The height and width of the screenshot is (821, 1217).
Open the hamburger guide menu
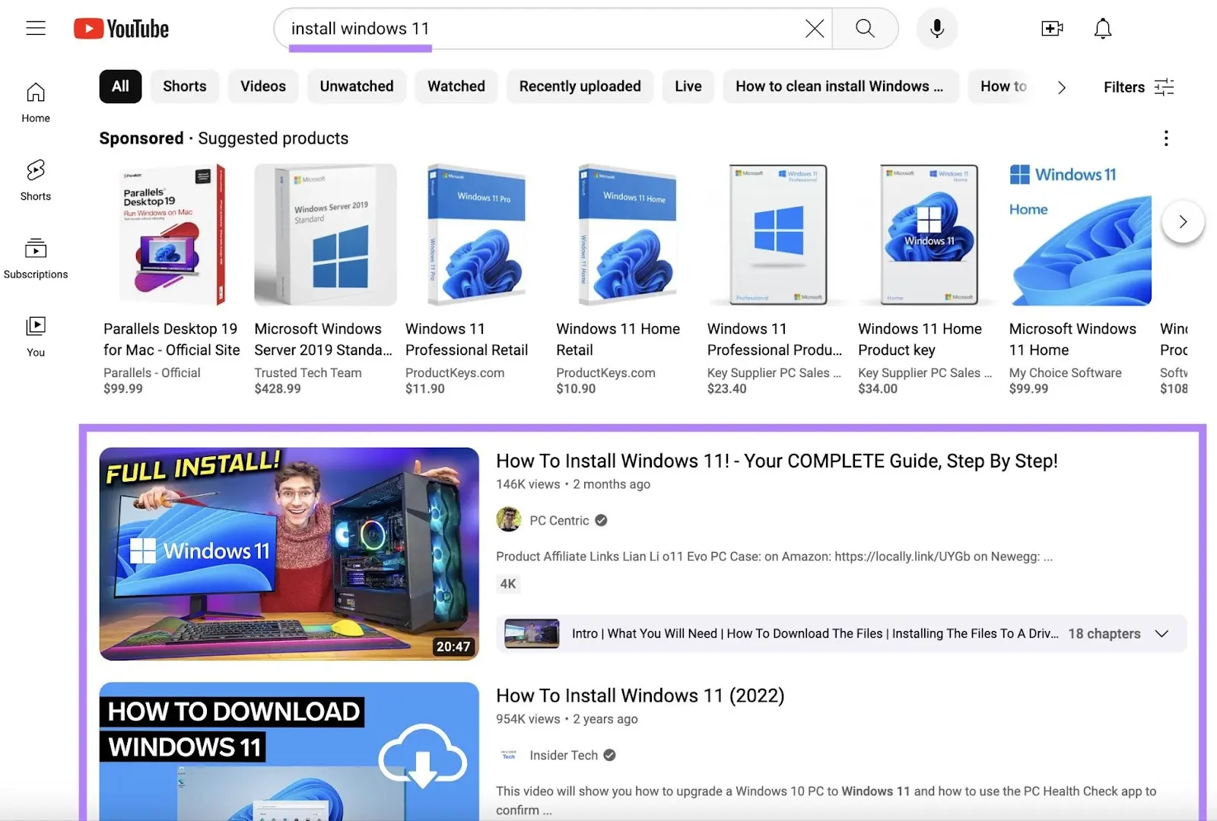36,29
